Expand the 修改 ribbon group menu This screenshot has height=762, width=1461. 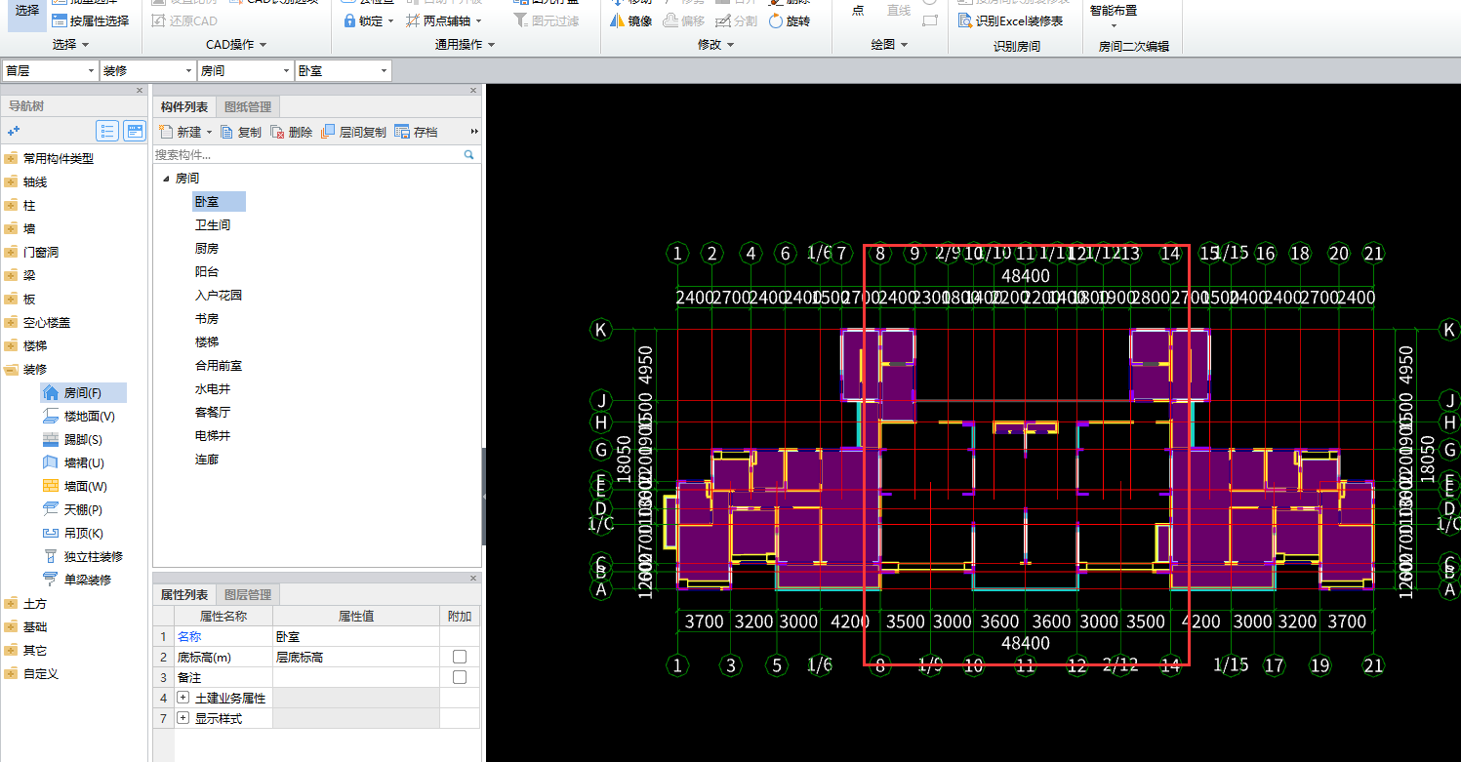(x=716, y=45)
